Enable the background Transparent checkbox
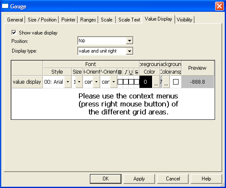The height and width of the screenshot is (188, 226). click(x=176, y=82)
